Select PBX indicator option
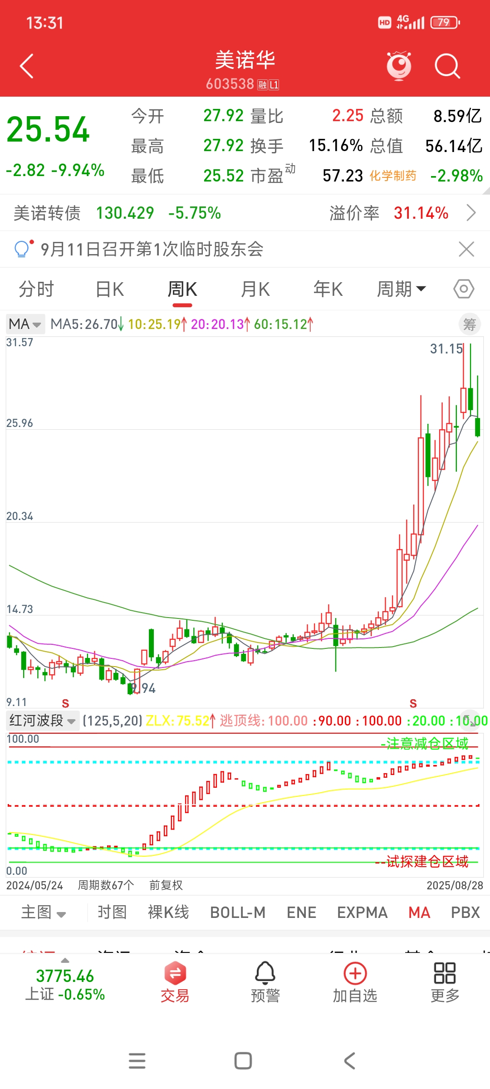Screen dimensions: 490x1089 465,912
